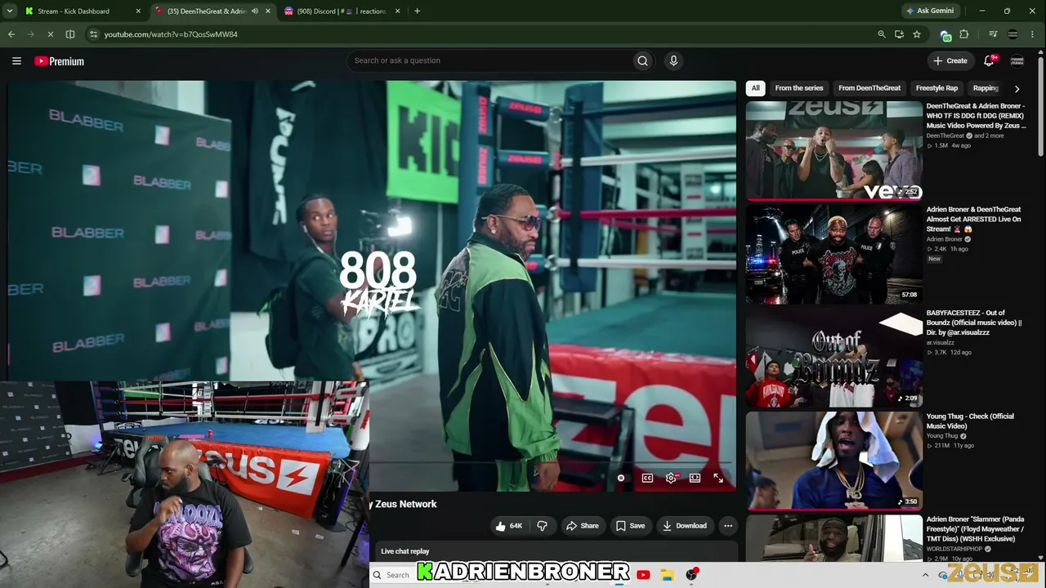Go back to the previous page
This screenshot has width=1046, height=588.
[11, 34]
